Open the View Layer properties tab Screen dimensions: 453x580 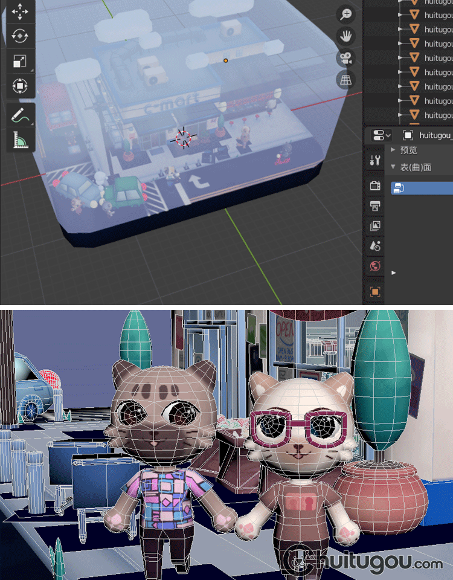point(375,225)
